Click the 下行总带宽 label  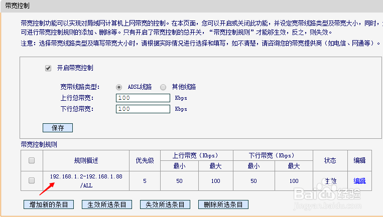(77, 109)
